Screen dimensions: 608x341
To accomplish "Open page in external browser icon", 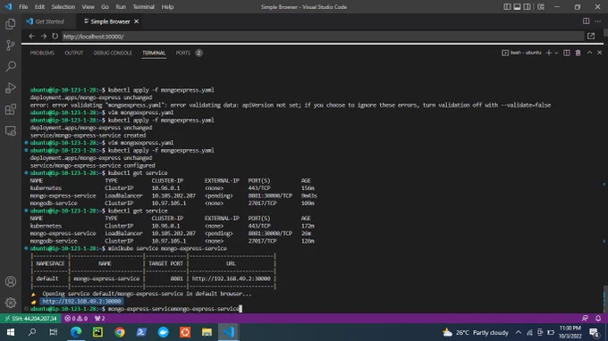I will point(591,36).
